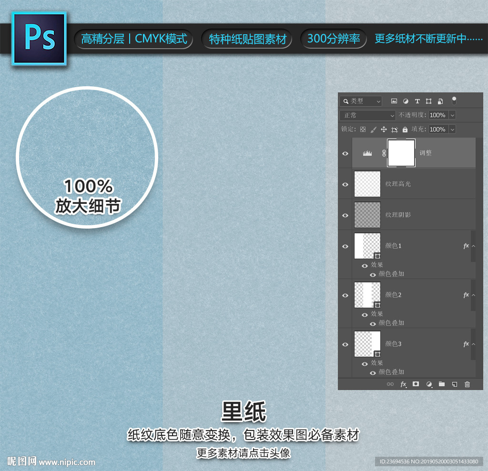Click the 100% 放大细节 circle preview

(x=87, y=158)
